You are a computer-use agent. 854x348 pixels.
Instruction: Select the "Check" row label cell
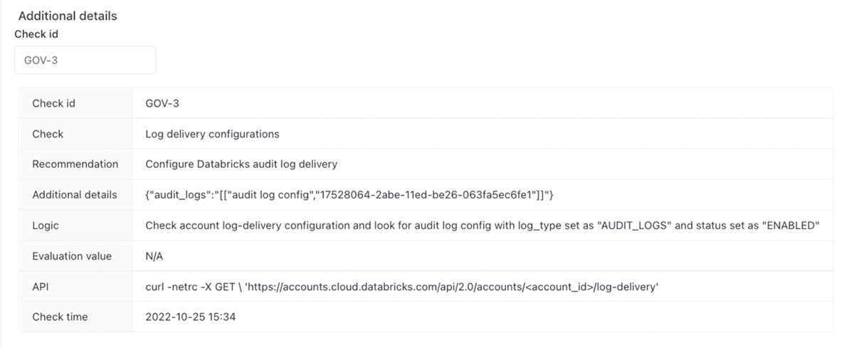click(48, 134)
